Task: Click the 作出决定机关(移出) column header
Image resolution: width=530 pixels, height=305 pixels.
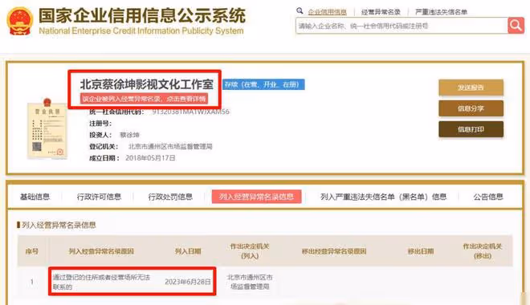Action: [483, 251]
